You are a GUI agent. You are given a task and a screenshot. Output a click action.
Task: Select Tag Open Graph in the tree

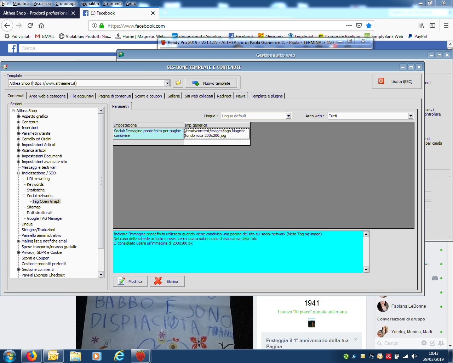pos(46,201)
